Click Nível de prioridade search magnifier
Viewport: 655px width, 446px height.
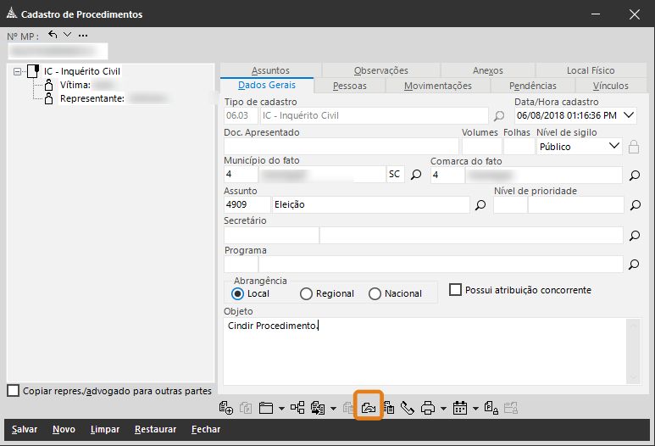point(636,205)
